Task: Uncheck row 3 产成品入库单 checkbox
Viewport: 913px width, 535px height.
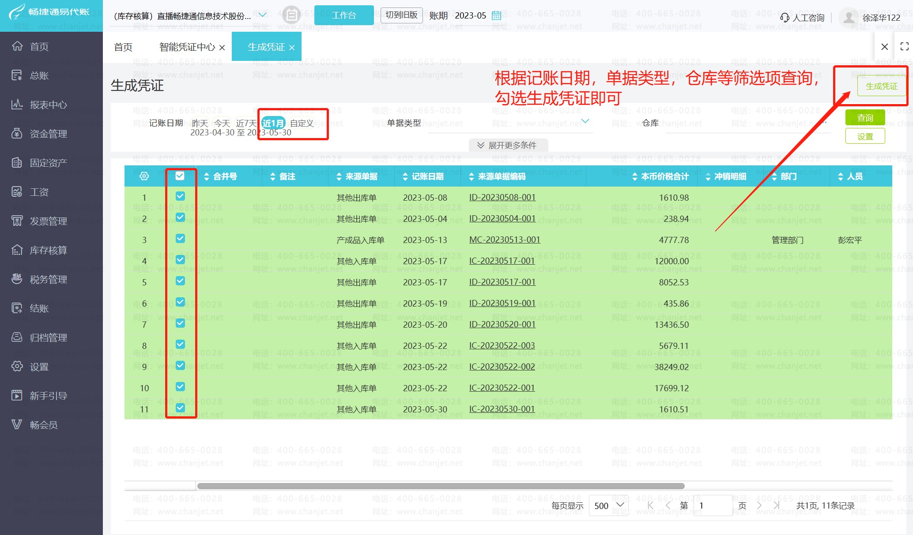Action: (180, 239)
